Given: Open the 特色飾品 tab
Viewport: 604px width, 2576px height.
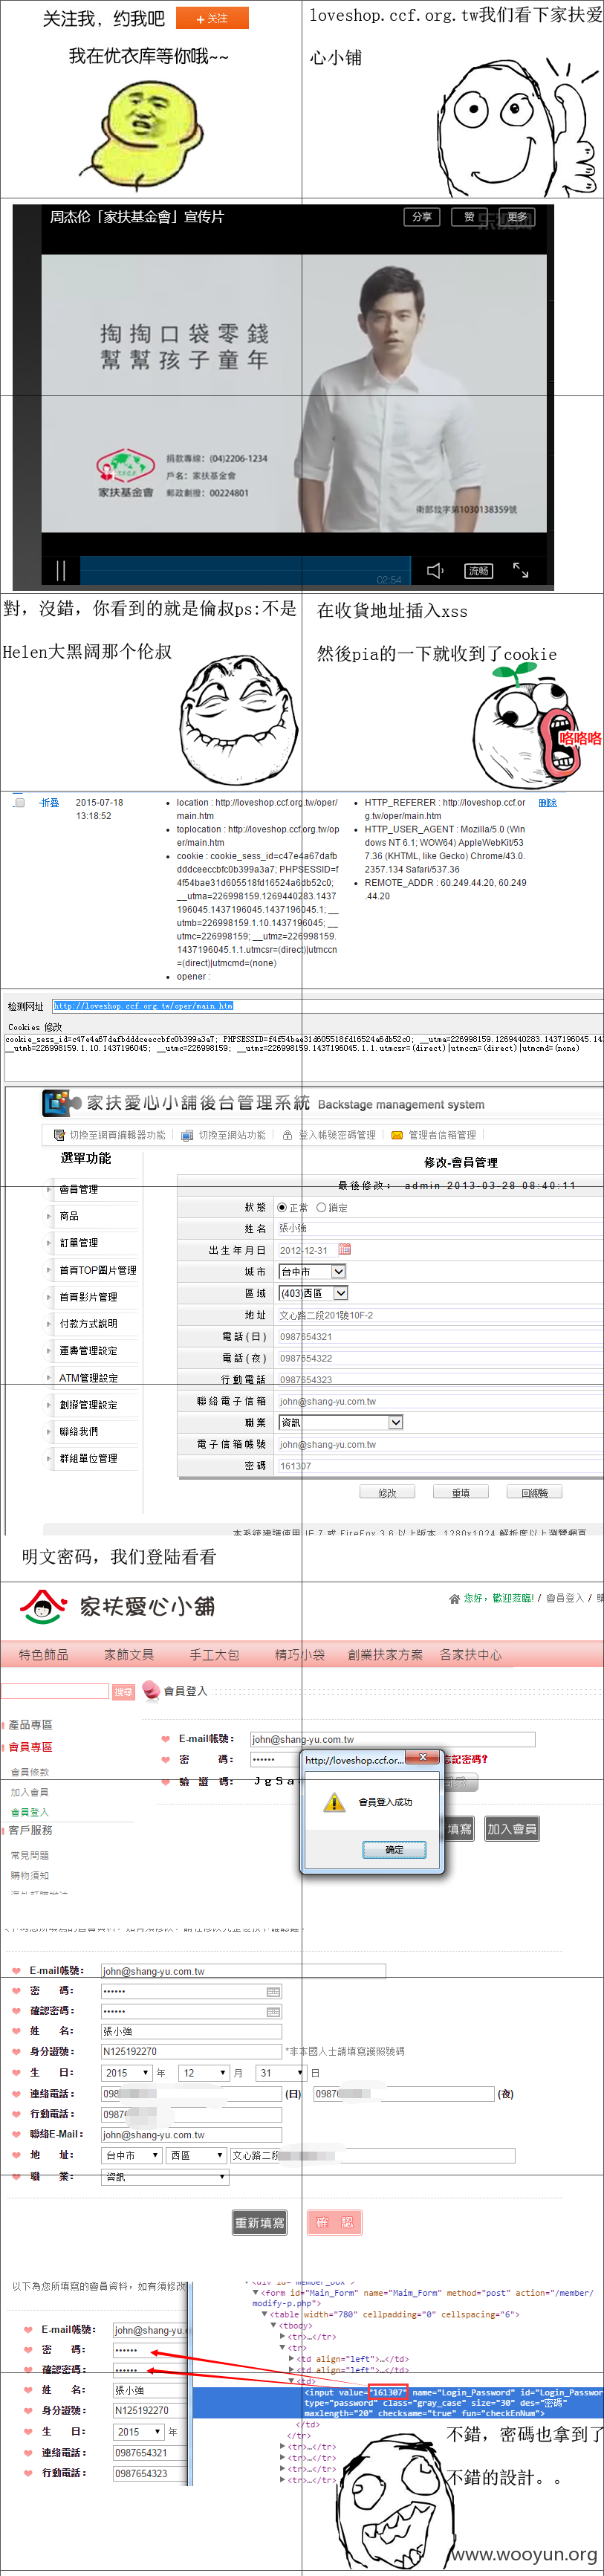Looking at the screenshot, I should [44, 1655].
